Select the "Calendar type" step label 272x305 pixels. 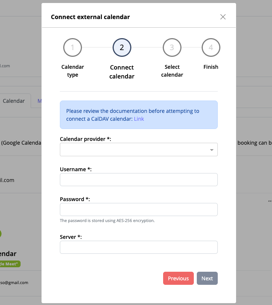pos(73,71)
